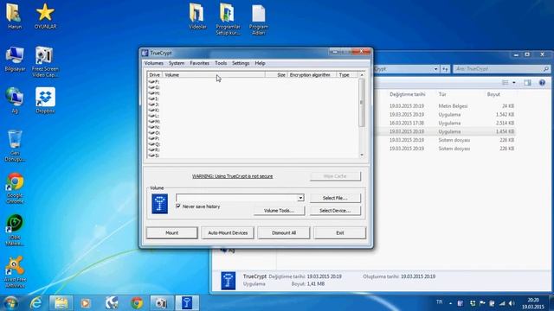Screen dimensions: 554x311
Task: Click Auto-Mount Devices button
Action: (228, 232)
